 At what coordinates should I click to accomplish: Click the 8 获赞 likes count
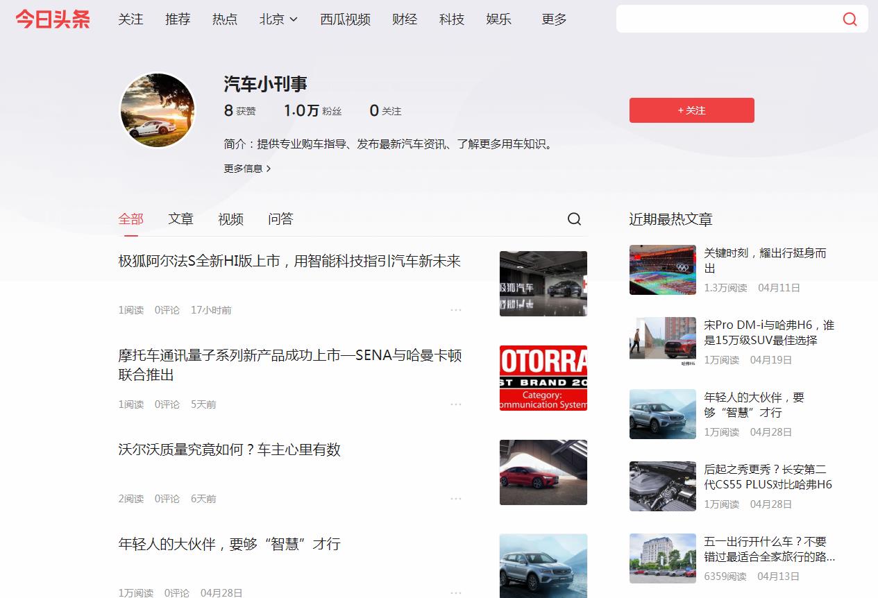(239, 110)
